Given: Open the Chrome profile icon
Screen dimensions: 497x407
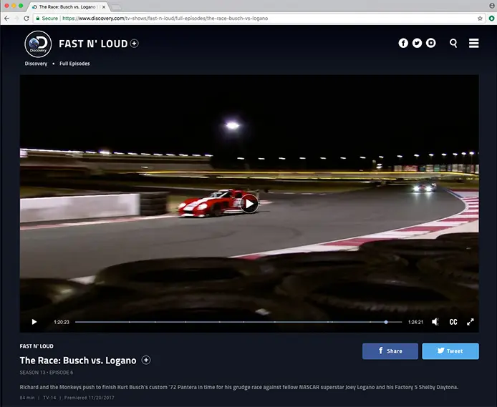Looking at the screenshot, I should [x=491, y=6].
